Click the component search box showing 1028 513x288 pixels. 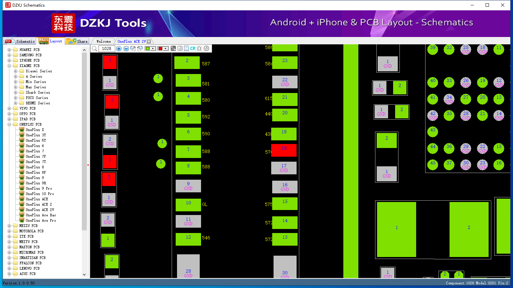107,49
